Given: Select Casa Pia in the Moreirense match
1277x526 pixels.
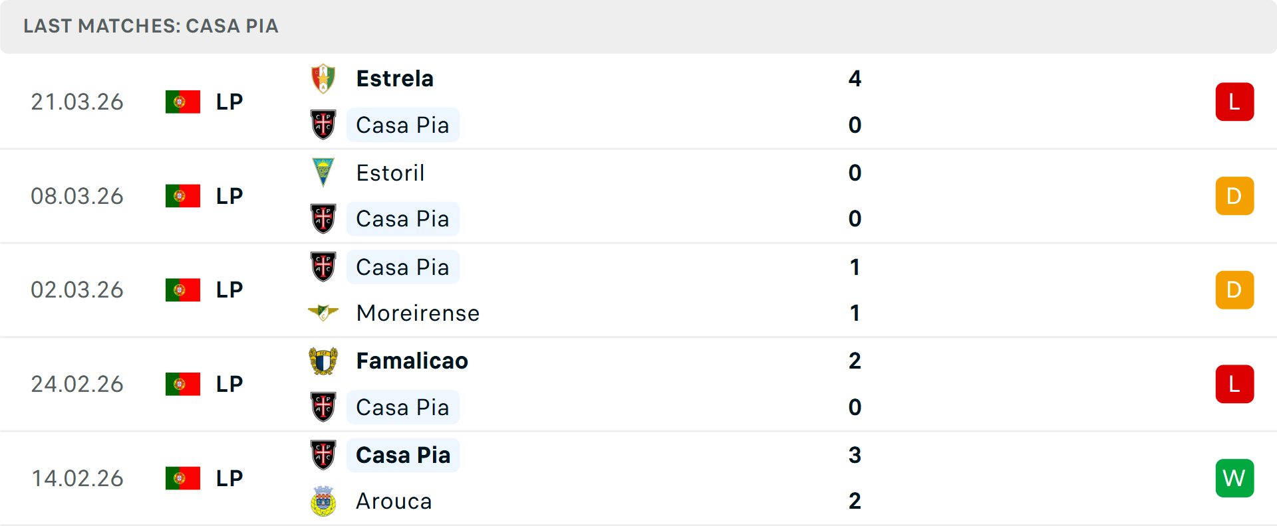Looking at the screenshot, I should tap(402, 267).
